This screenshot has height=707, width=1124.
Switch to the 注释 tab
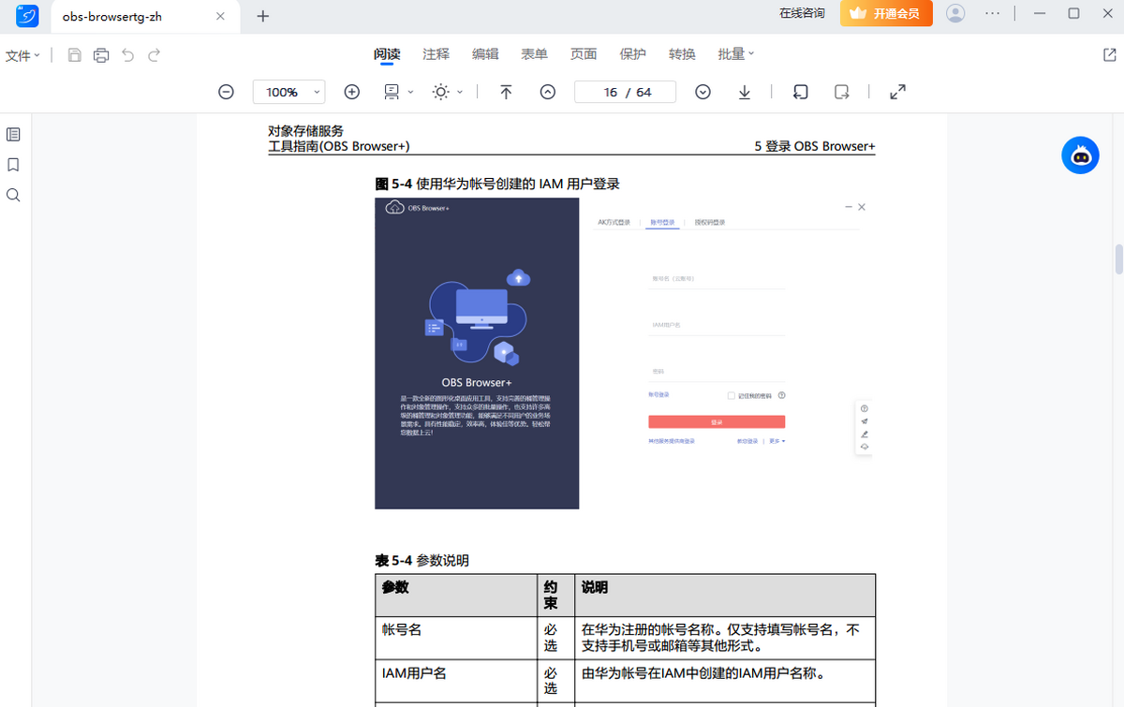coord(436,54)
